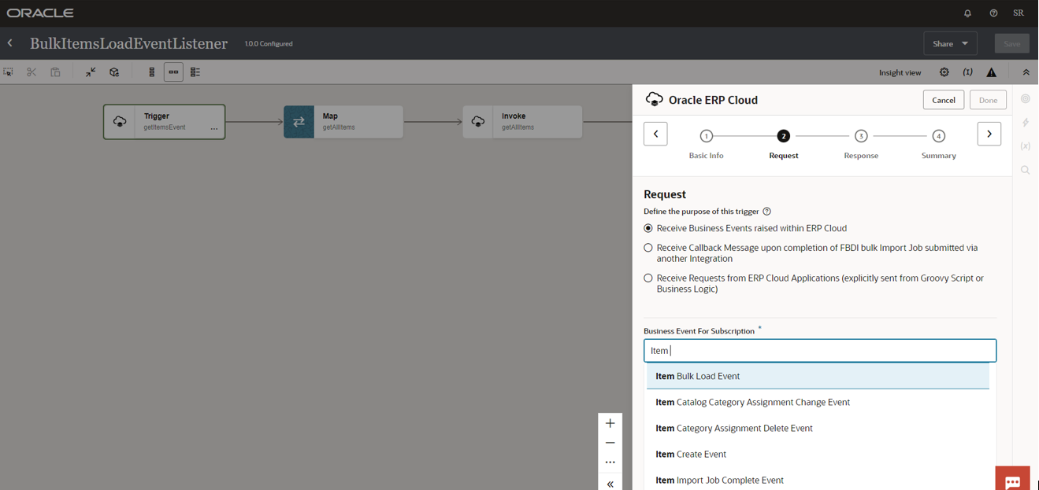Screen dimensions: 1039x490
Task: Collapse the toolbar with double chevron
Action: (1026, 72)
